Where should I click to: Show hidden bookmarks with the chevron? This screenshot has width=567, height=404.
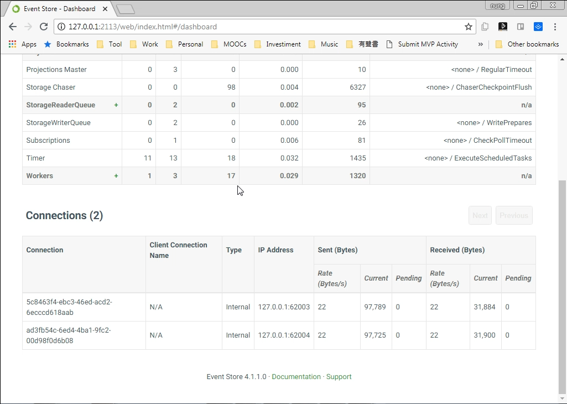click(x=480, y=44)
